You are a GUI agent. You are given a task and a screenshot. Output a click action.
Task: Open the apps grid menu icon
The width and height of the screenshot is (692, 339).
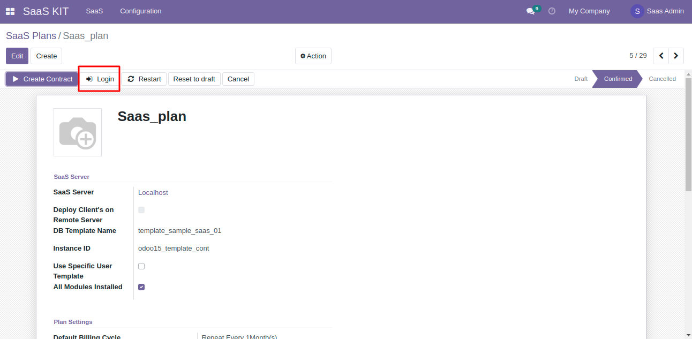[10, 11]
